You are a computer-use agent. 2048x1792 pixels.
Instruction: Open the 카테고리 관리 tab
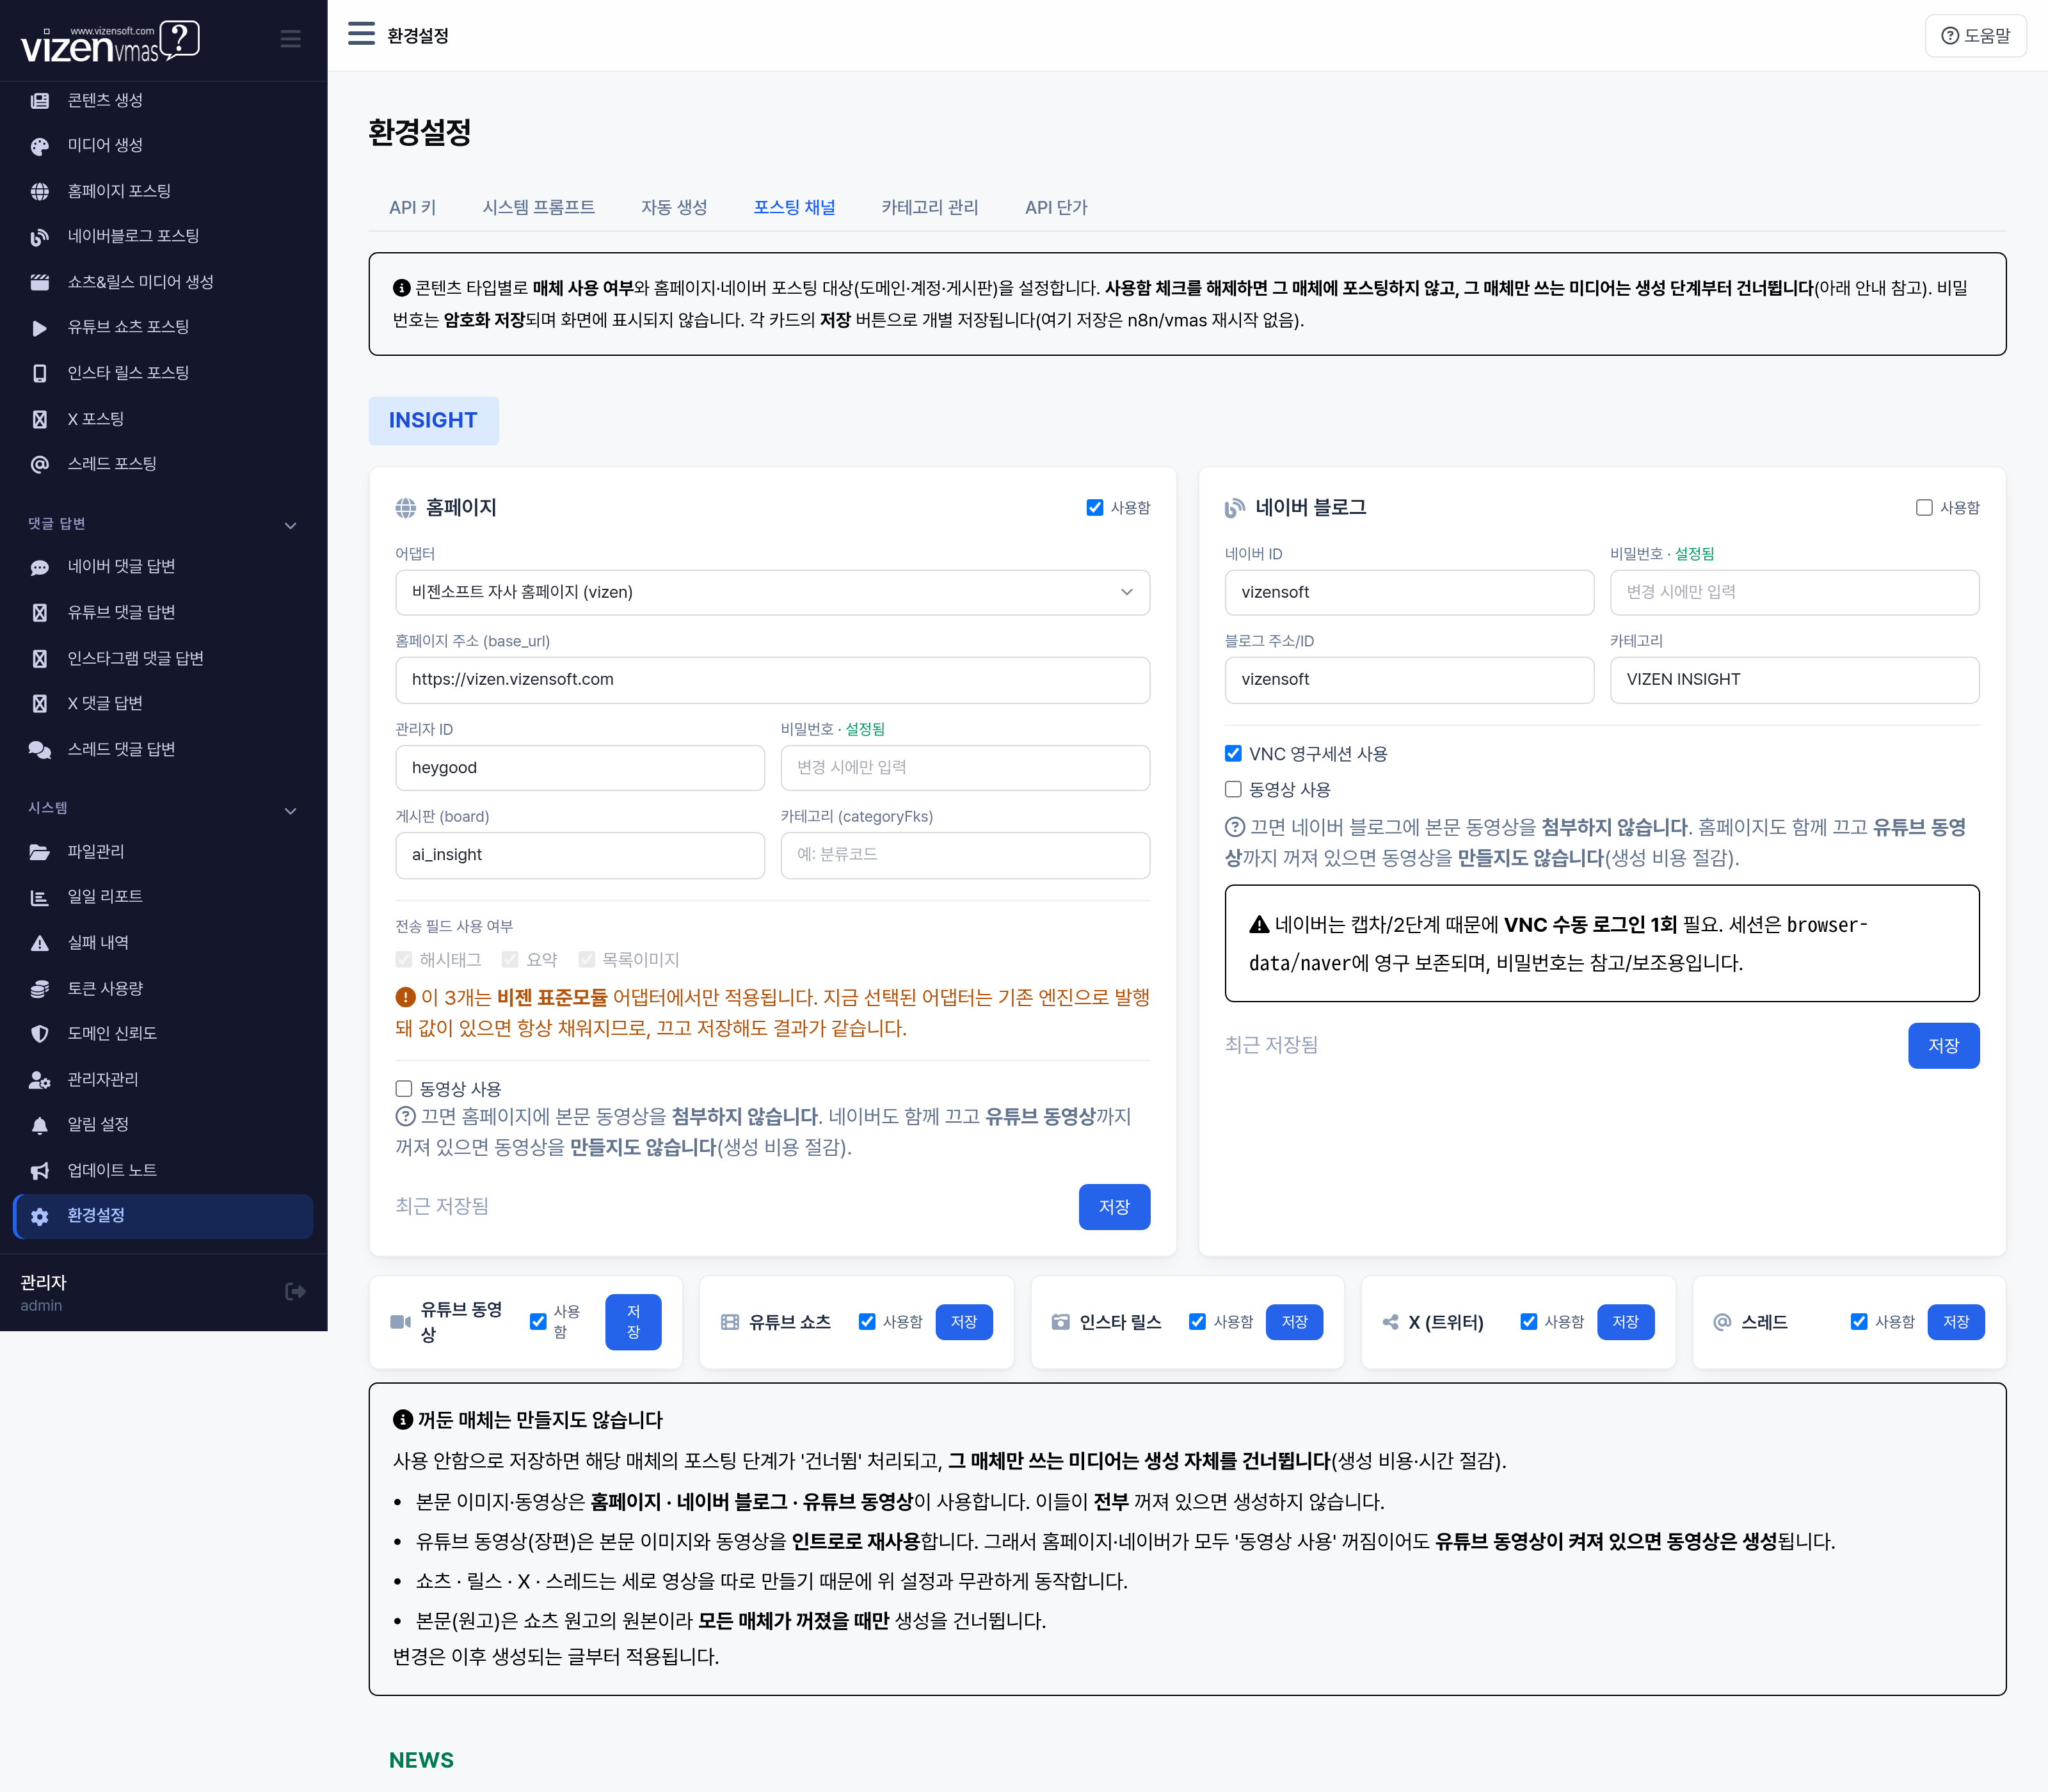(x=929, y=208)
